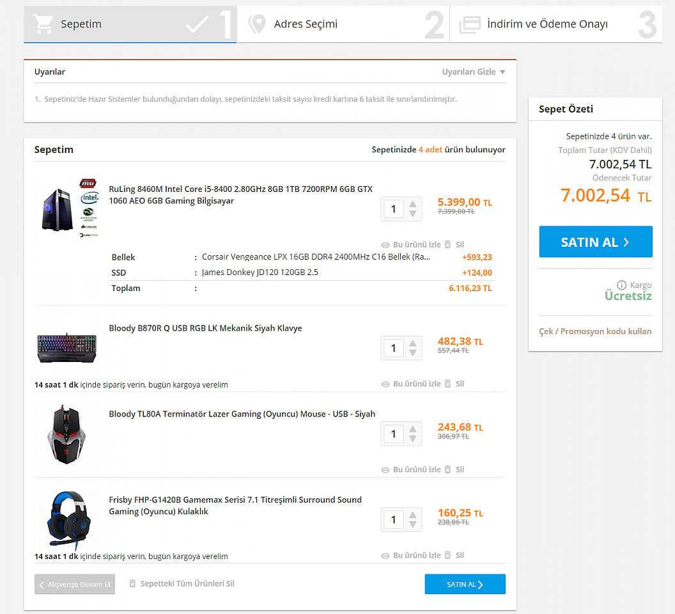Click Bu ürünü izle for Bloody keyboard
This screenshot has width=675, height=614.
click(x=417, y=384)
